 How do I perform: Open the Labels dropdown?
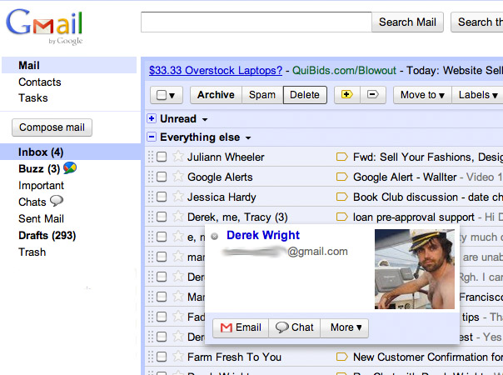click(478, 95)
